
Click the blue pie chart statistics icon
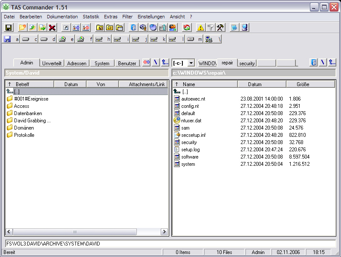point(153,28)
